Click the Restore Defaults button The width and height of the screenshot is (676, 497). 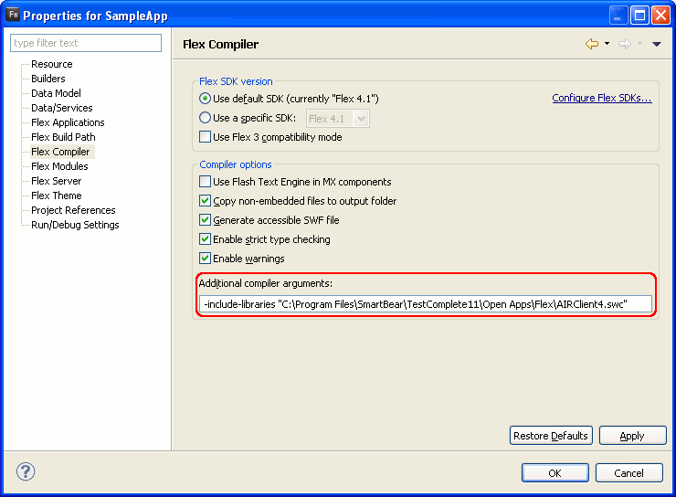(551, 436)
